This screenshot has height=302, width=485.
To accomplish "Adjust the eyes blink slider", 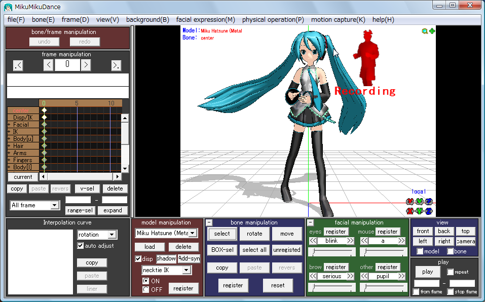I will coord(332,252).
